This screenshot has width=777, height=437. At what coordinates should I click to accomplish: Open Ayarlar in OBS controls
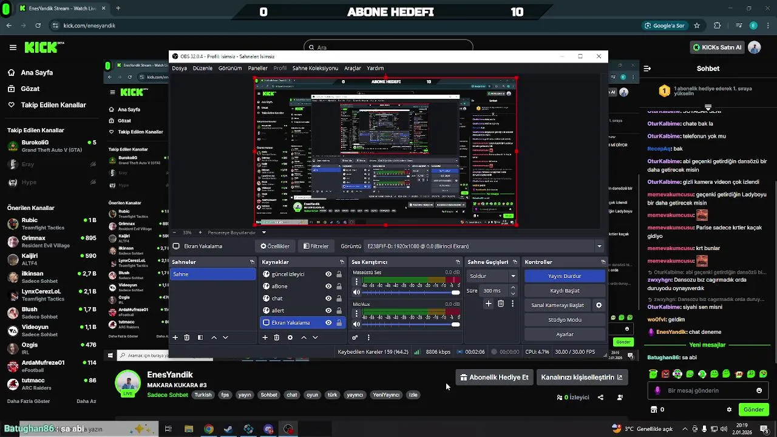click(x=565, y=334)
